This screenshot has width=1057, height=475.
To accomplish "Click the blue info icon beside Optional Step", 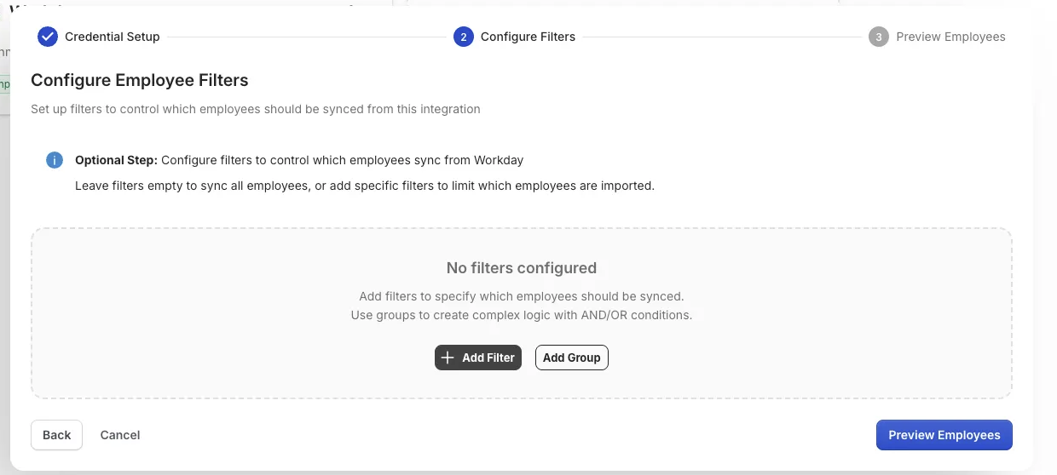I will [x=55, y=160].
